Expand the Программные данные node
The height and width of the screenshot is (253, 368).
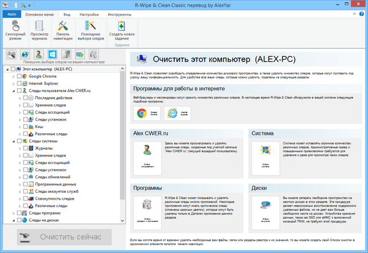pos(20,185)
